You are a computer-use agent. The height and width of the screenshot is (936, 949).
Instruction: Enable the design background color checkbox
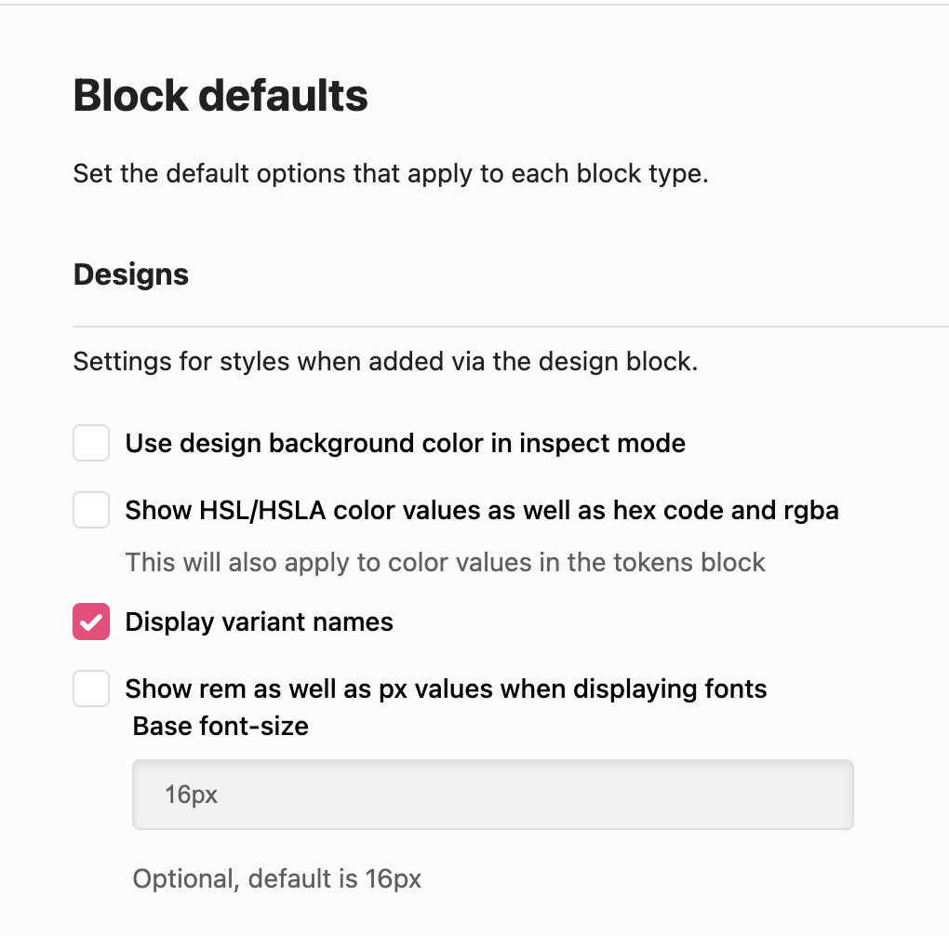coord(91,443)
